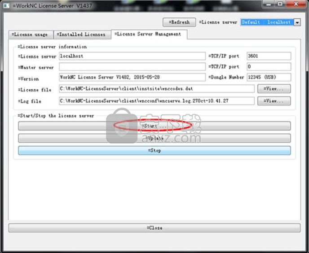Click the 'Start/Stop the license server' label

56,116
